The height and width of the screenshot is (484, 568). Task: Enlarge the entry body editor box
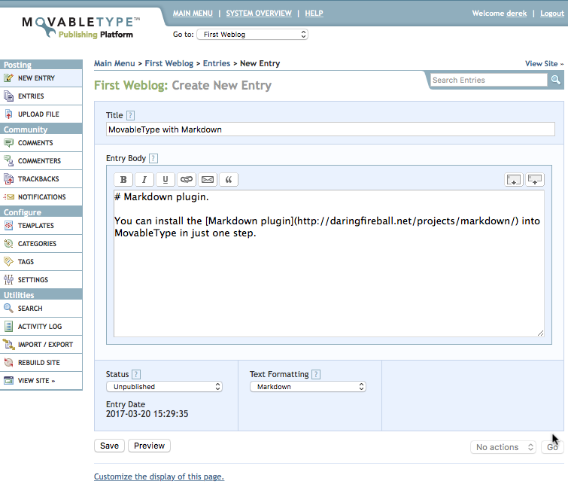(x=514, y=179)
